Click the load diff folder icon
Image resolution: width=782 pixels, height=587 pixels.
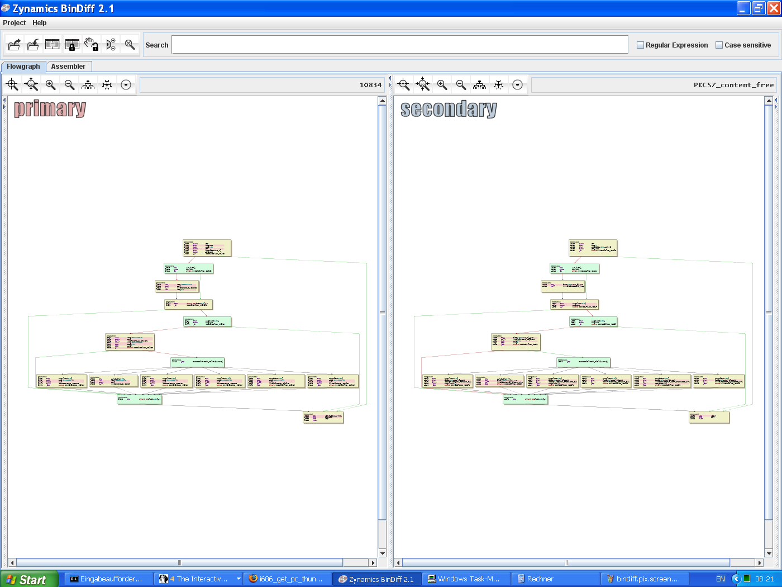tap(34, 45)
